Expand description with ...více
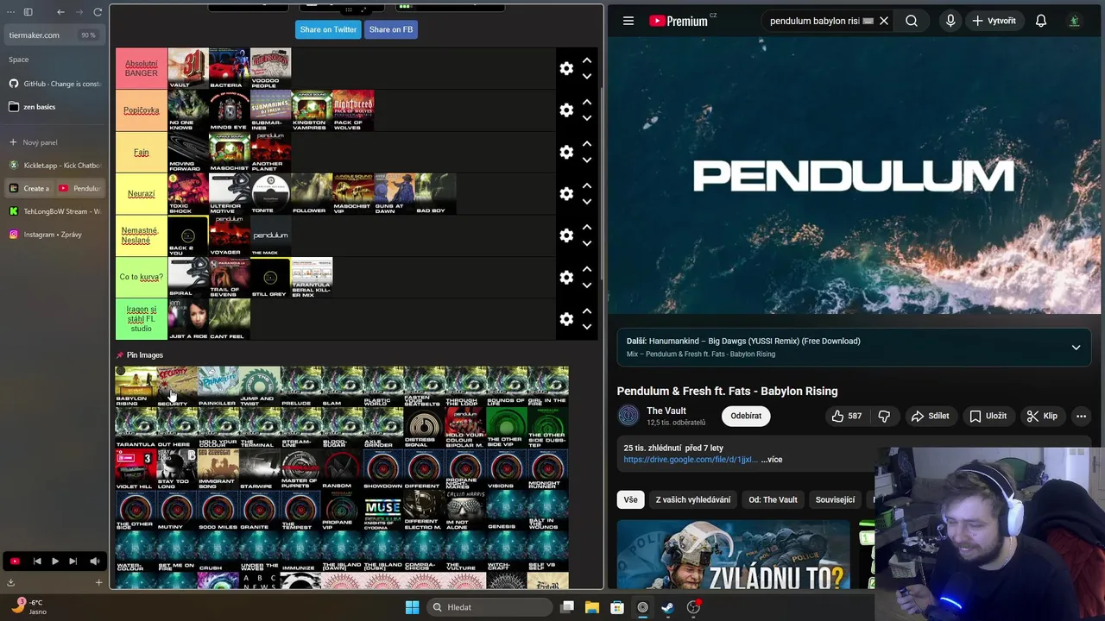 (x=772, y=460)
